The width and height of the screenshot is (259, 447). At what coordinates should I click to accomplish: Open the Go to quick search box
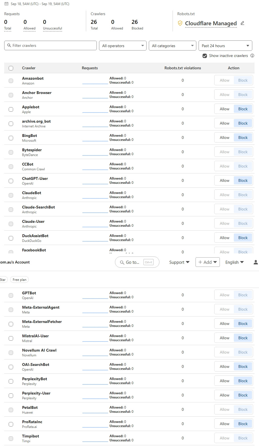(137, 262)
